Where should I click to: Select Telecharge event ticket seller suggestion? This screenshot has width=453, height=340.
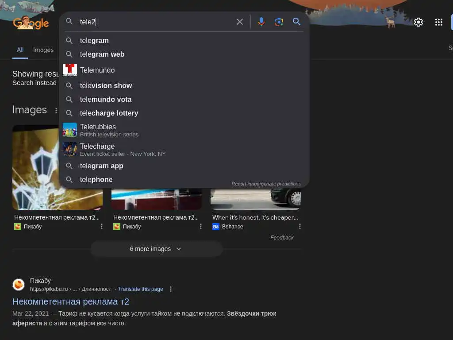coord(184,150)
